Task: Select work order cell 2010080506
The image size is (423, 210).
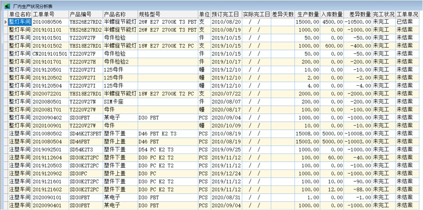Action: point(50,22)
